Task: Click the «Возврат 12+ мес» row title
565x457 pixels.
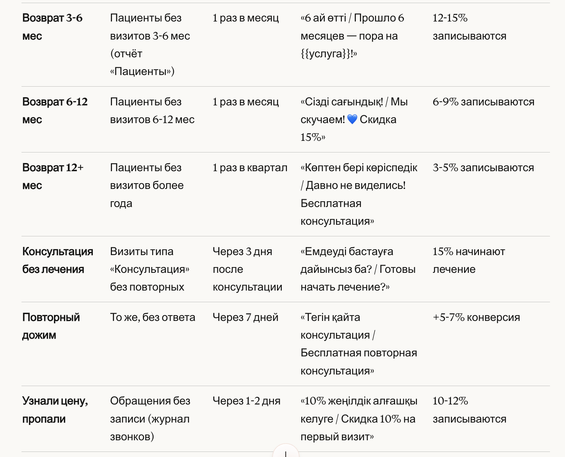Action: pos(53,176)
